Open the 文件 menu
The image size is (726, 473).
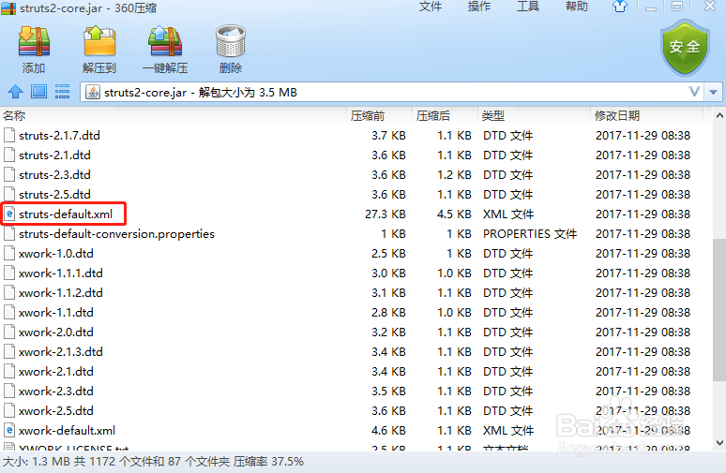coord(431,7)
